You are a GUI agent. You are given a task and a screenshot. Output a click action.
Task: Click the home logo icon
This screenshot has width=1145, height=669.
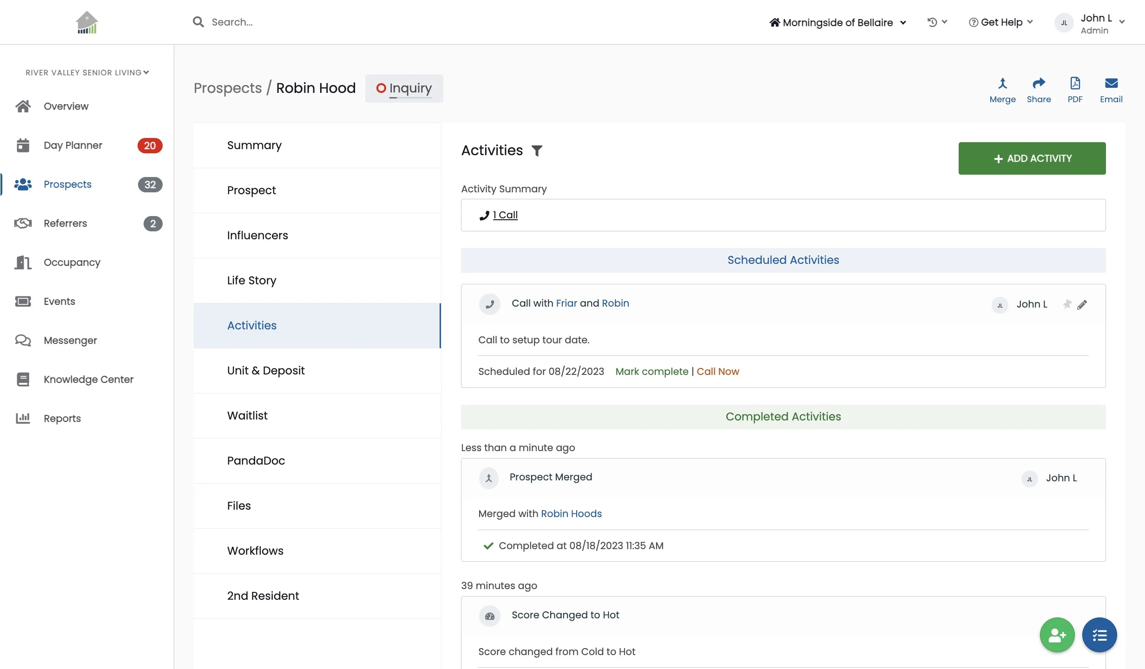[86, 22]
